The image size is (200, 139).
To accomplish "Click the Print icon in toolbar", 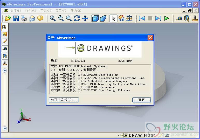I will (x=24, y=18).
